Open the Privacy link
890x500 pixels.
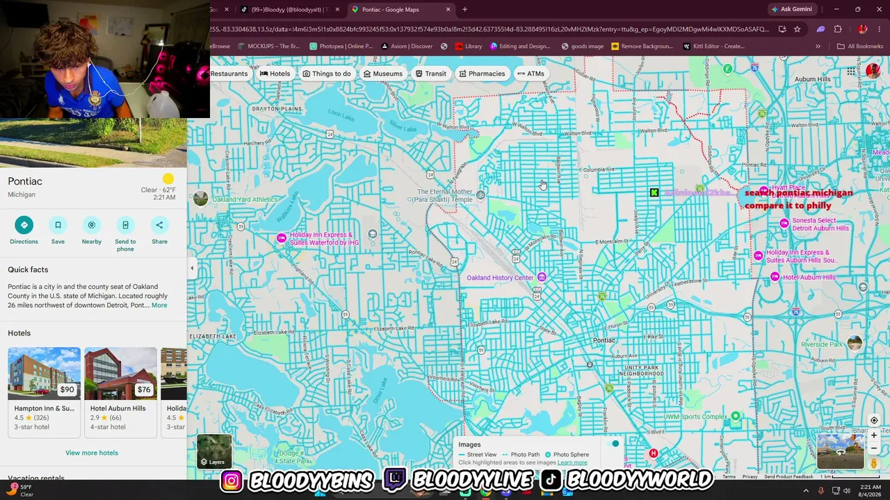point(750,476)
